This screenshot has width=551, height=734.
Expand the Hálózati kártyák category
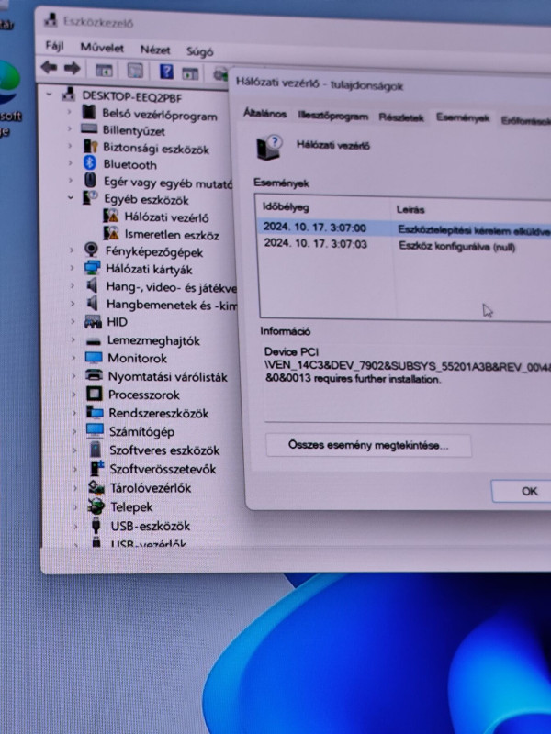click(x=72, y=268)
